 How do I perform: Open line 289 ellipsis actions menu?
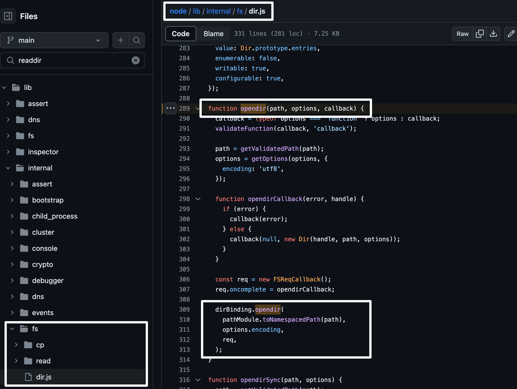171,108
